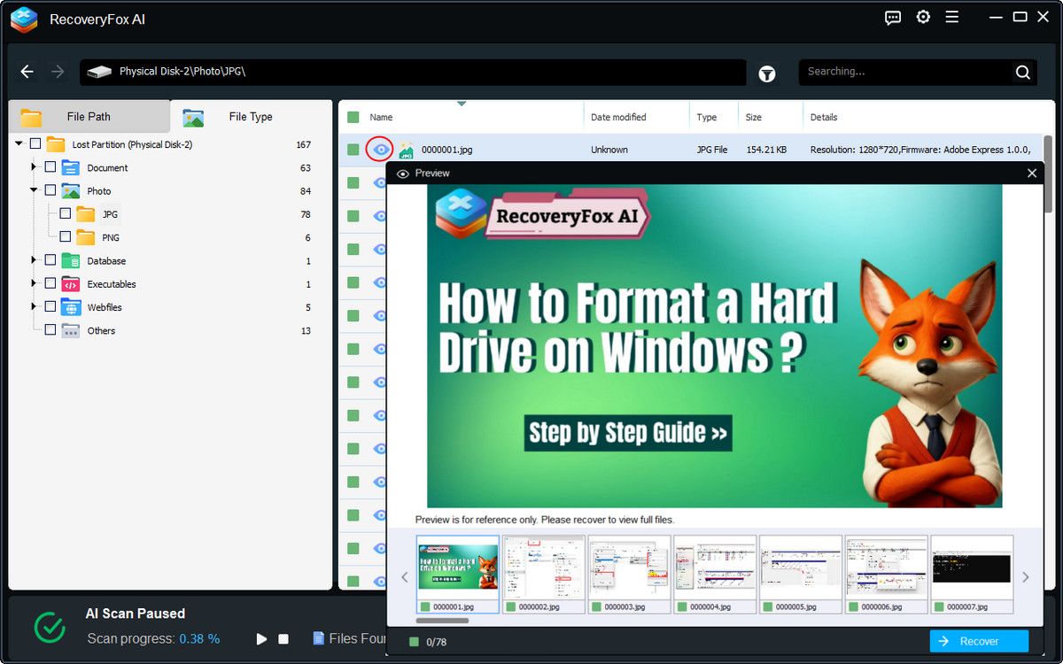The image size is (1063, 664).
Task: Expand the Webfiles tree node
Action: pos(34,307)
